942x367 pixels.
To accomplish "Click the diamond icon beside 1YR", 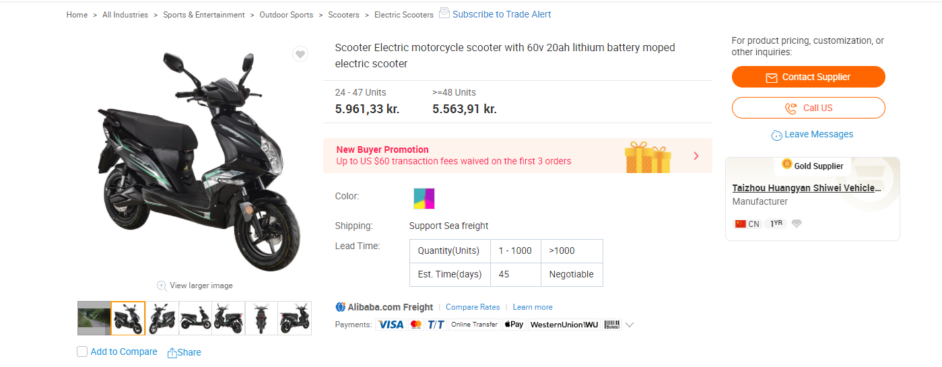I will pyautogui.click(x=797, y=224).
